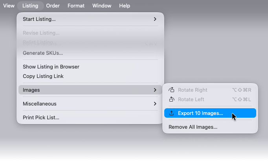Select Rotate Left menu text
The width and height of the screenshot is (268, 161).
tap(191, 99)
